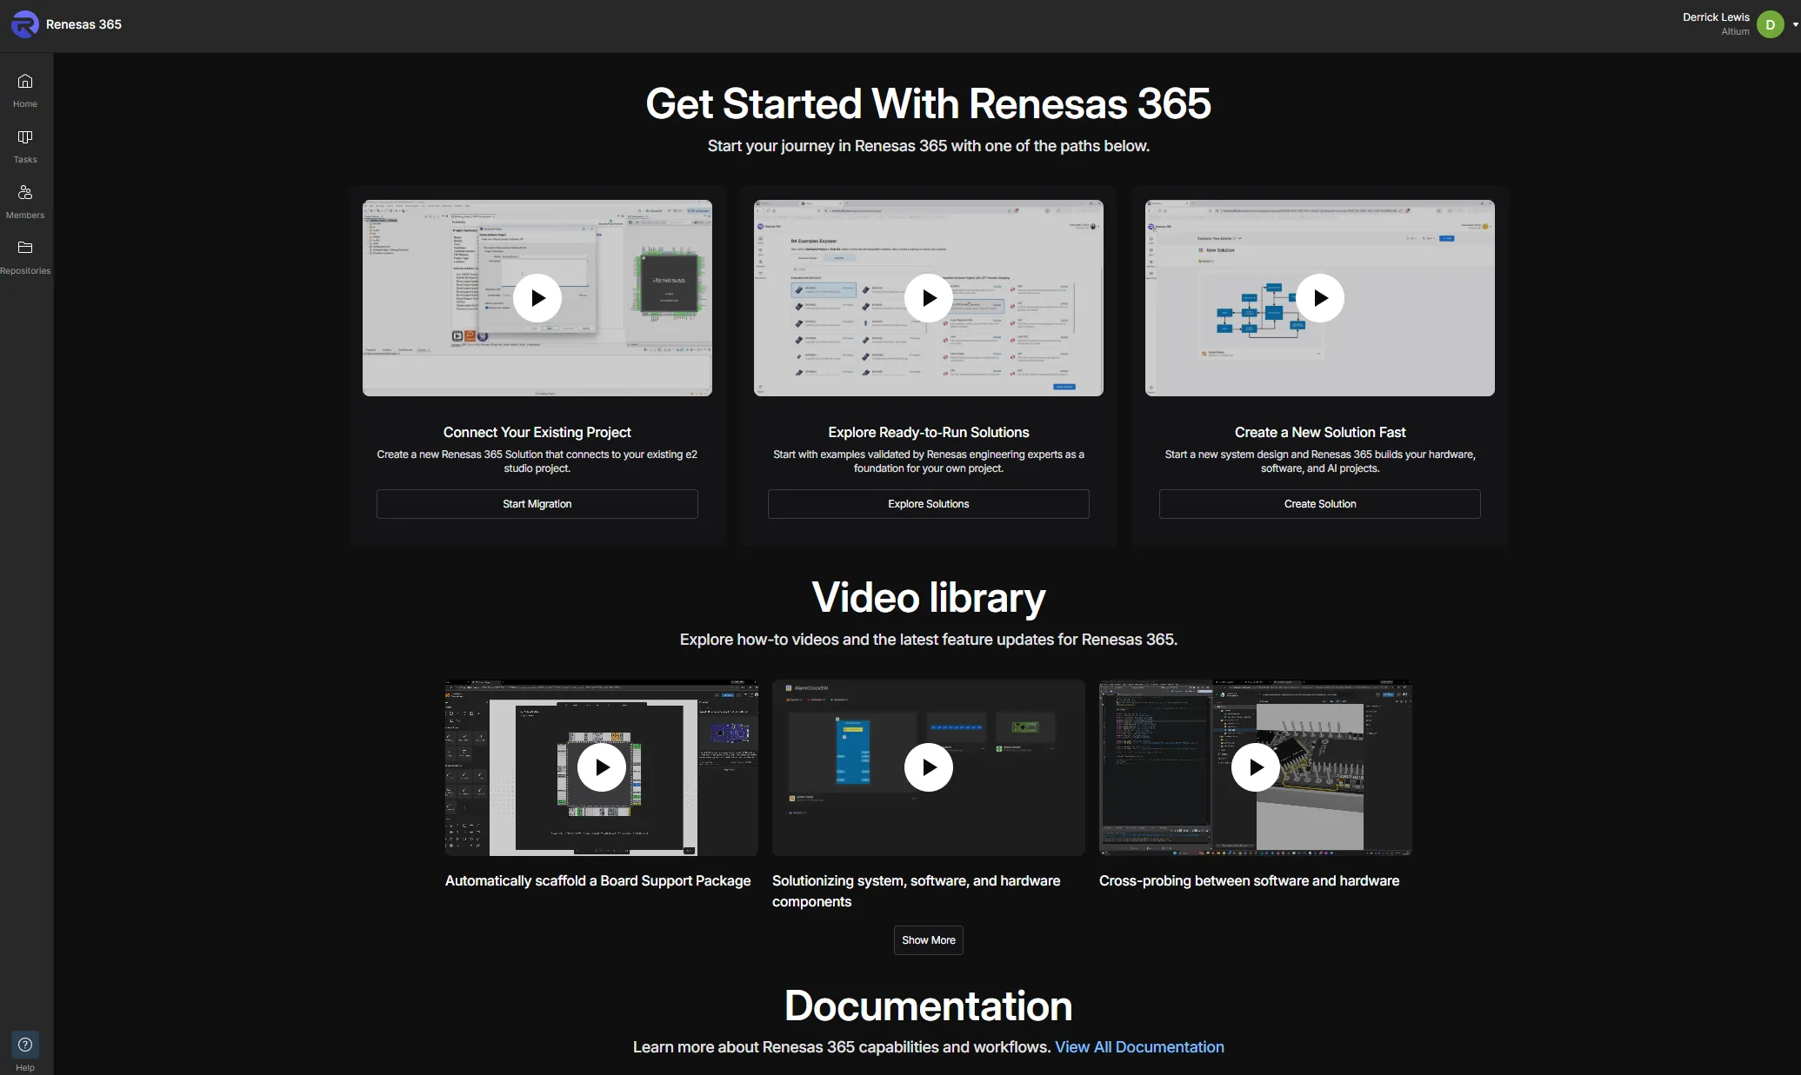This screenshot has height=1075, width=1801.
Task: Open the View All Documentation link
Action: [x=1139, y=1047]
